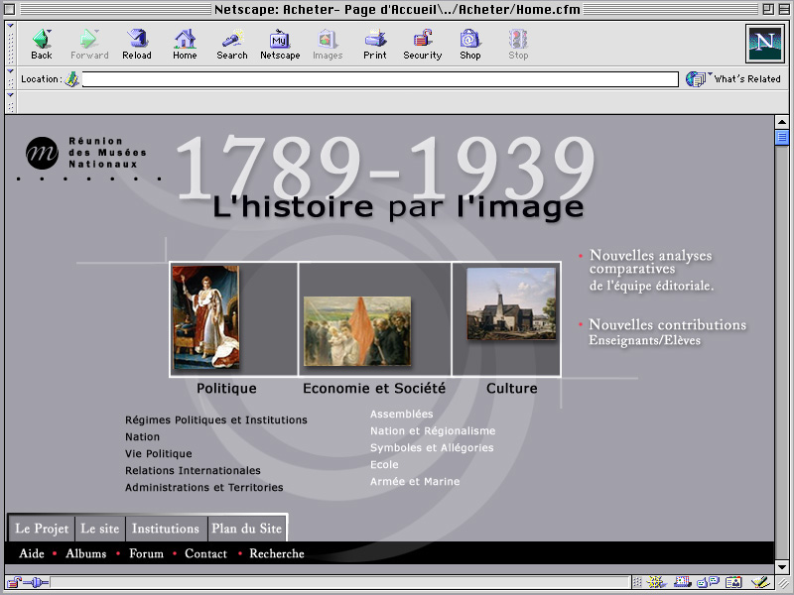Follow the Recherche link

[x=276, y=553]
